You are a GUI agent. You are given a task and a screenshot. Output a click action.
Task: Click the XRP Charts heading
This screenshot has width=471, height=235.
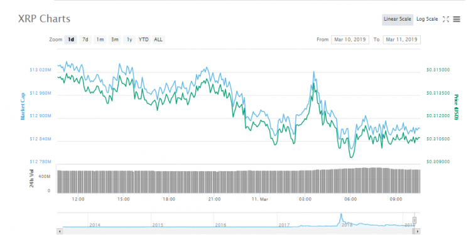tap(44, 19)
